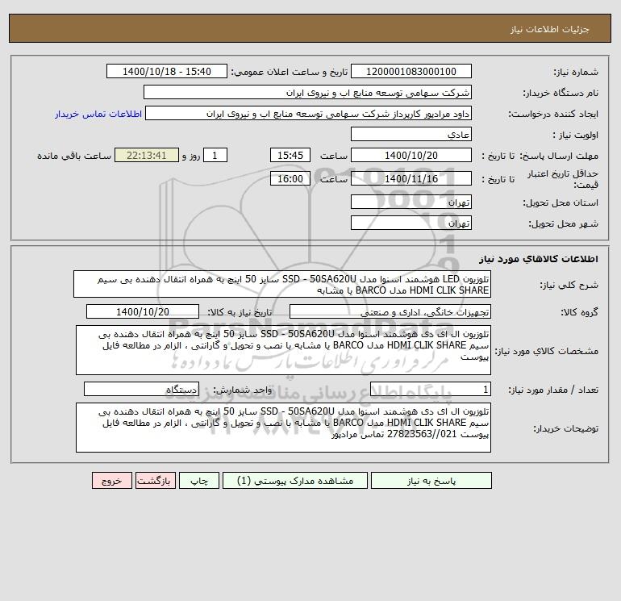
Task: Click the جزئیات اطلاعات نیاز header title
Action: click(550, 29)
